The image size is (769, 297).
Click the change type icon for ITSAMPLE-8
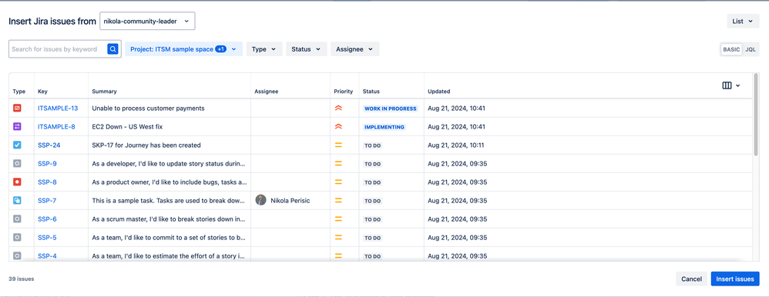pos(17,127)
